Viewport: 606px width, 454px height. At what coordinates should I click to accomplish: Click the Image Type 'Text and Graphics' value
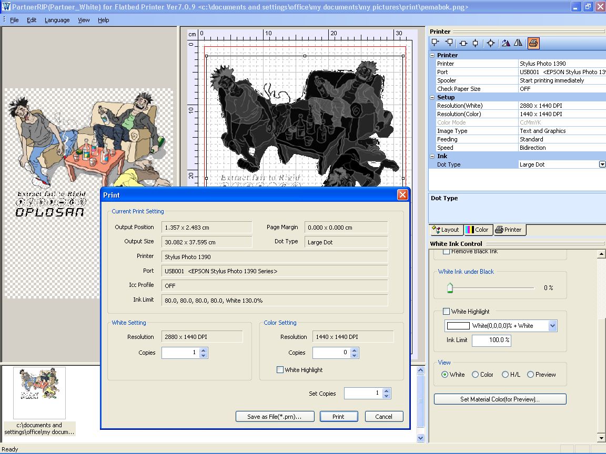[x=562, y=131]
